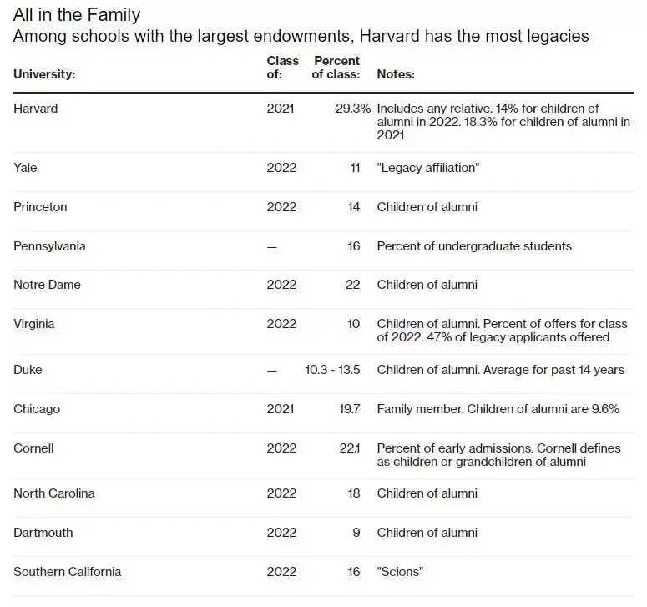Click Southern California's "Scions" note
647x607 pixels.
click(402, 572)
